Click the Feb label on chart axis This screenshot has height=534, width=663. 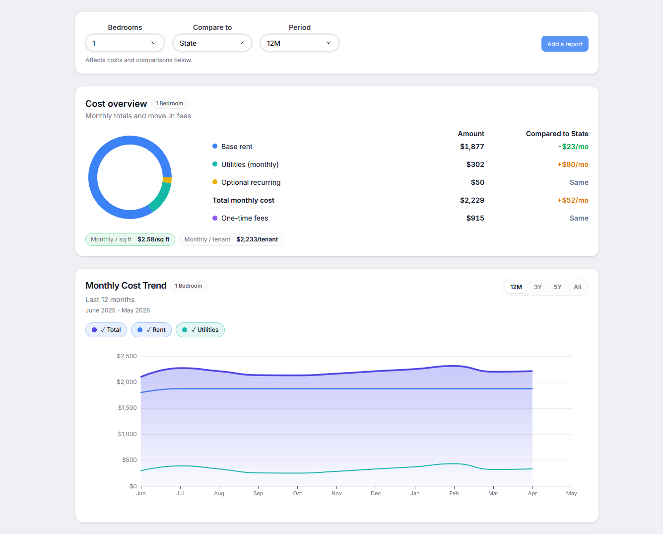pyautogui.click(x=454, y=493)
